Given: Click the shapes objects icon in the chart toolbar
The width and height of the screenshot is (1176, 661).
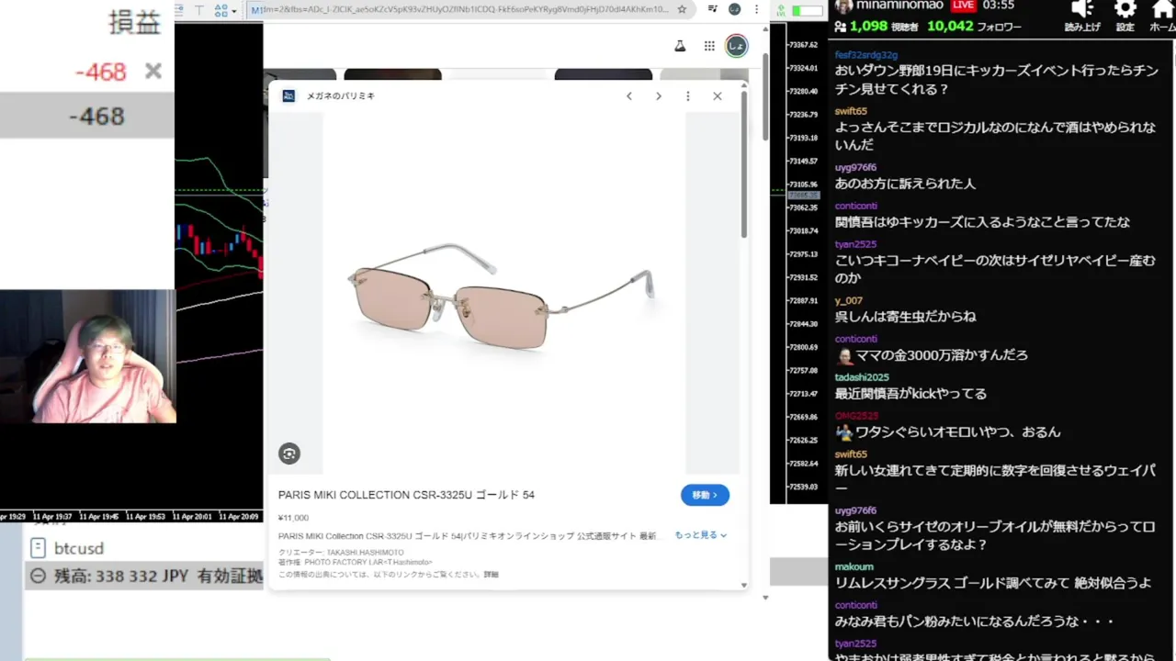Looking at the screenshot, I should (x=221, y=10).
